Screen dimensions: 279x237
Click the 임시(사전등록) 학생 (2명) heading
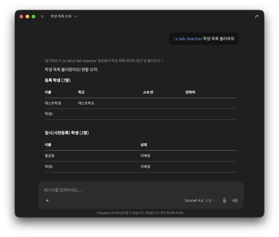(x=67, y=133)
